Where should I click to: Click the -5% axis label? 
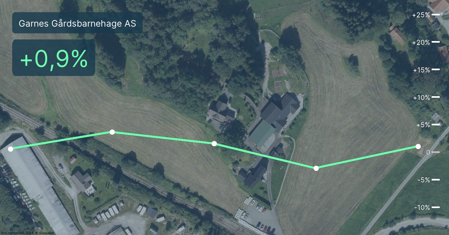tap(424, 180)
